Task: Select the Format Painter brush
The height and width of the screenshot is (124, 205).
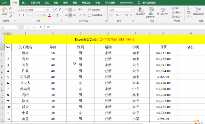Action: coord(10,16)
